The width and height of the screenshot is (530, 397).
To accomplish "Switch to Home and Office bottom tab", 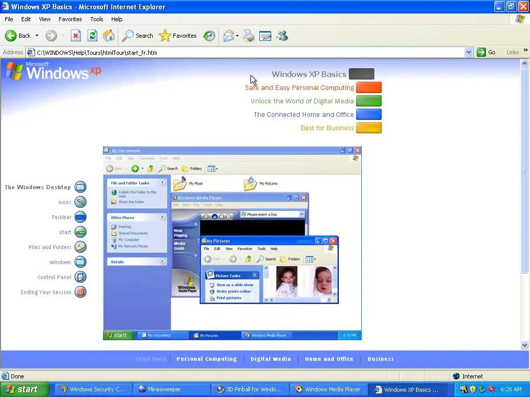I will pyautogui.click(x=329, y=359).
